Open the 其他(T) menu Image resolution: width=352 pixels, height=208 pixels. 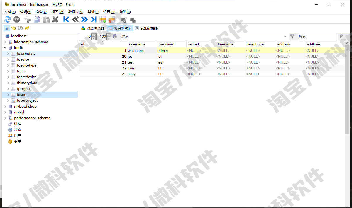pos(93,12)
